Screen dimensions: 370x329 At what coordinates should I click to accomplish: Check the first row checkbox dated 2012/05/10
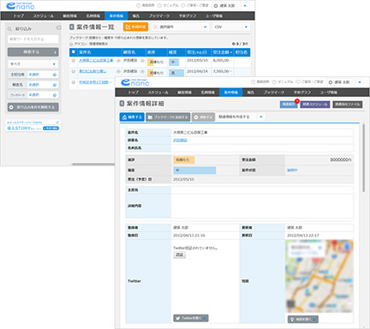pyautogui.click(x=74, y=61)
